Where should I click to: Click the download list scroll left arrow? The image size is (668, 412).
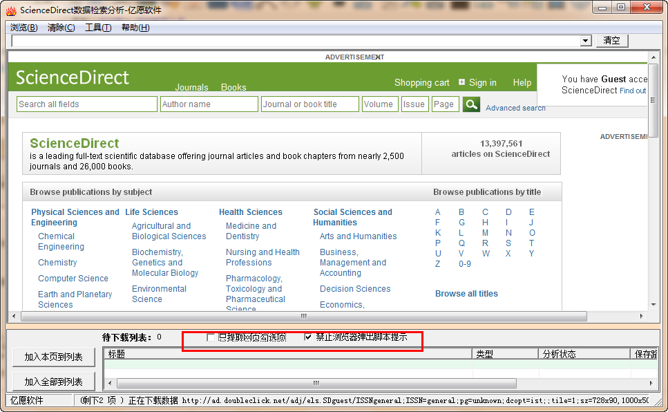click(110, 383)
